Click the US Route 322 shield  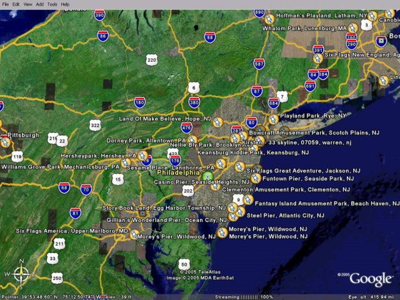coord(95,125)
